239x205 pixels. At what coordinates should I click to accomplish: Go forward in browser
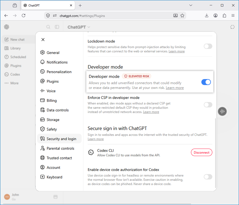click(15, 16)
